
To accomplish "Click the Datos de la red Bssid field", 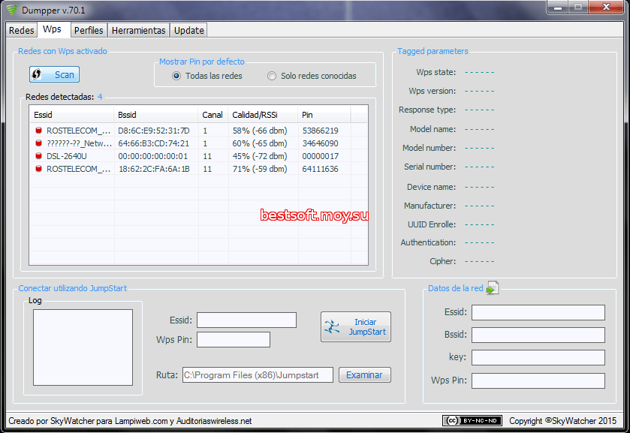I will click(x=538, y=335).
